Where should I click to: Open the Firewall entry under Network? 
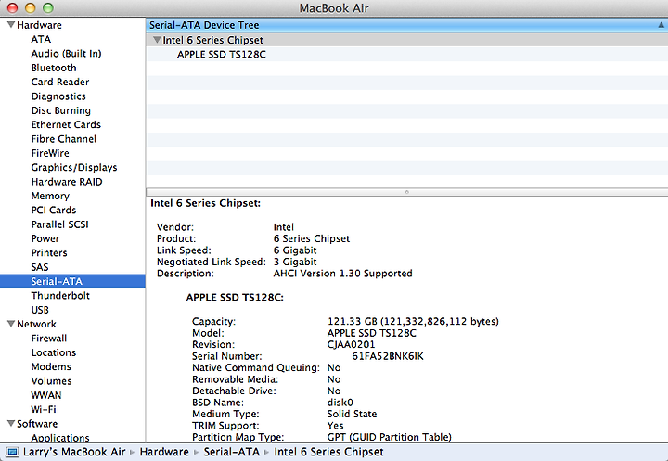click(49, 339)
